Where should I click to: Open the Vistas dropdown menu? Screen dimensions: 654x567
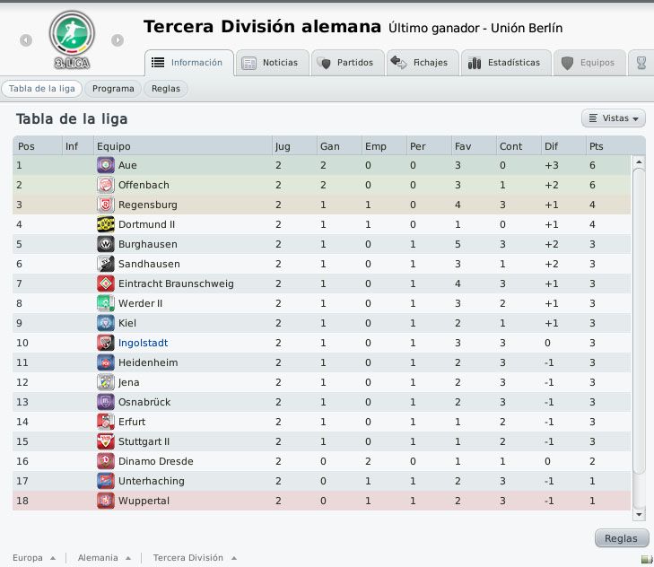click(613, 118)
